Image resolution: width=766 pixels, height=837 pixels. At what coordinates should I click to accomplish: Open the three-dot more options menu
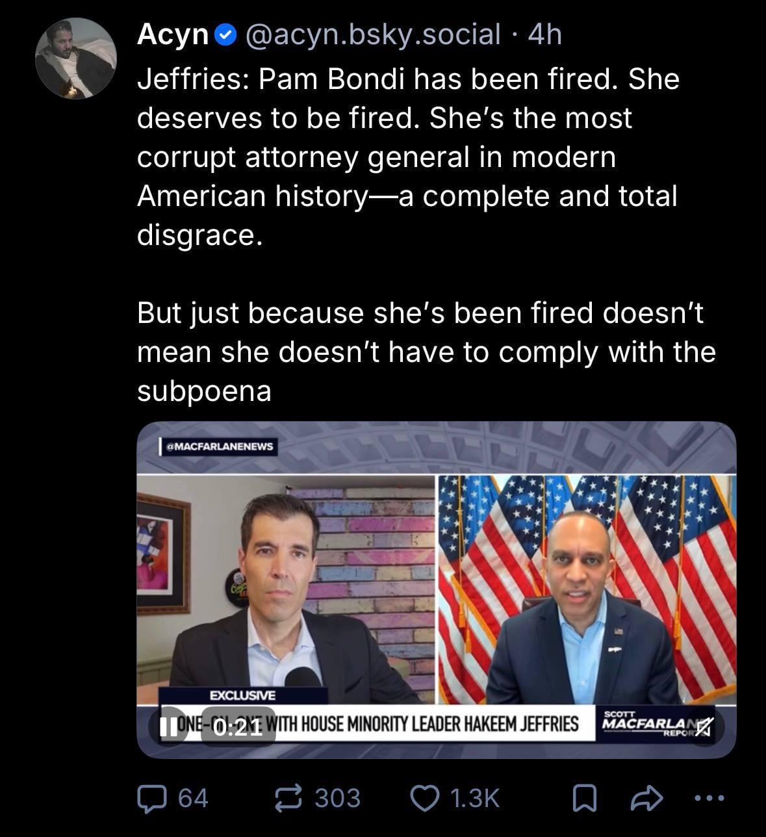pyautogui.click(x=709, y=798)
